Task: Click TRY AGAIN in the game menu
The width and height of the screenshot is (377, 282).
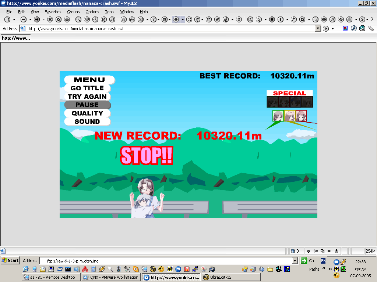Action: 88,97
